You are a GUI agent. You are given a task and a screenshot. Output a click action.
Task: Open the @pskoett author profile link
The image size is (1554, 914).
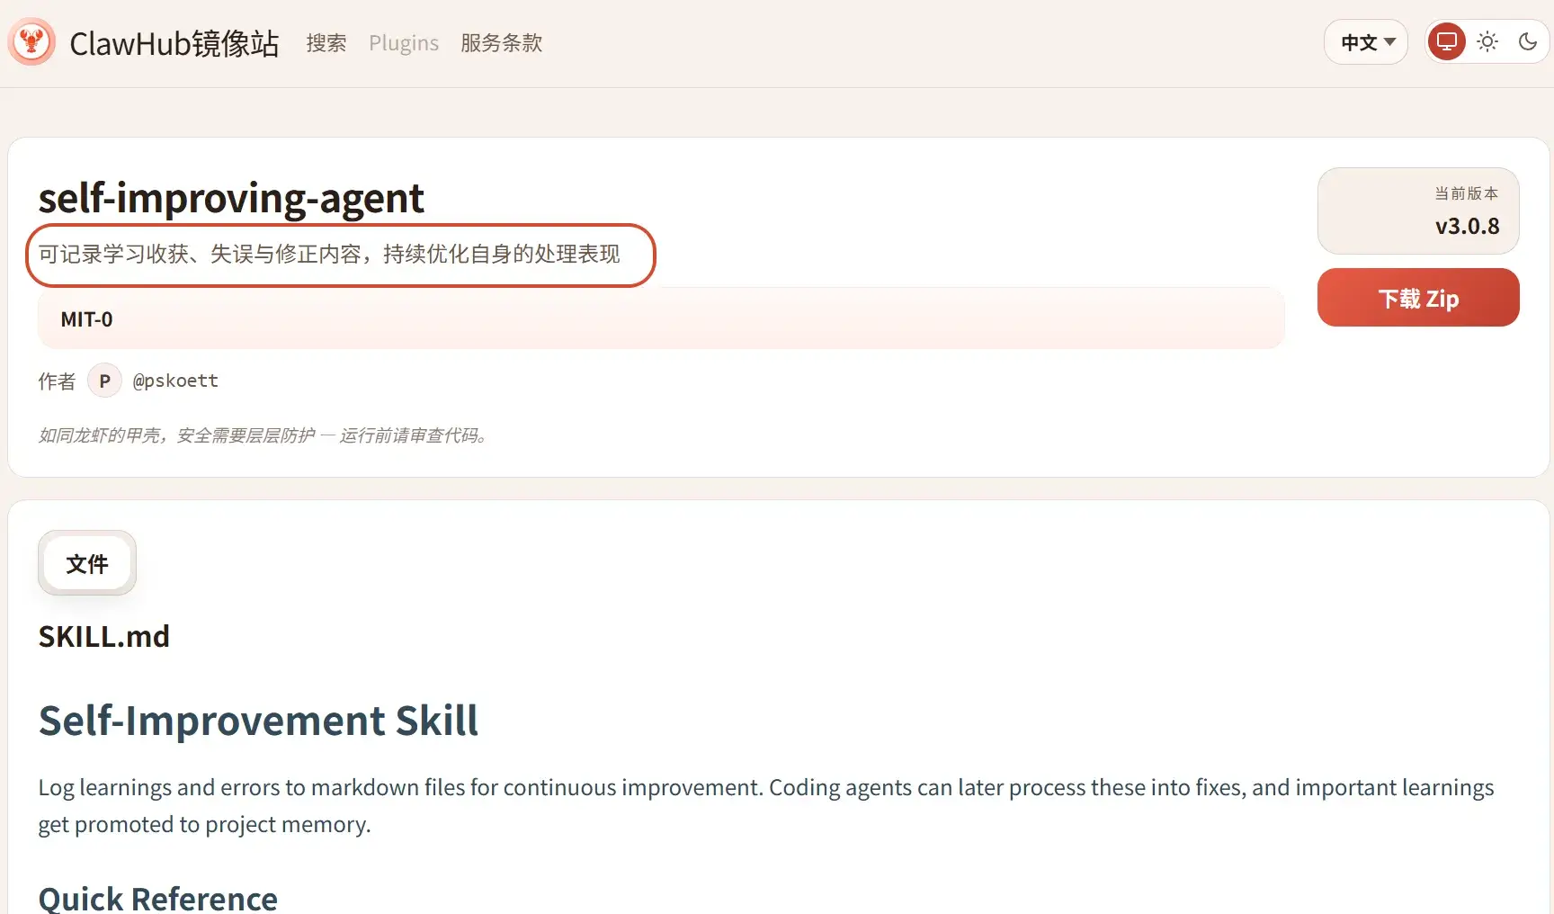175,381
